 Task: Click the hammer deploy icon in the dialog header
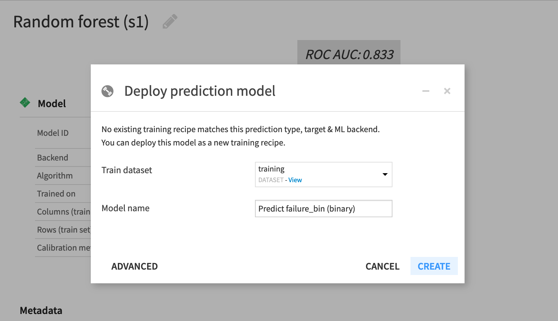click(x=107, y=90)
